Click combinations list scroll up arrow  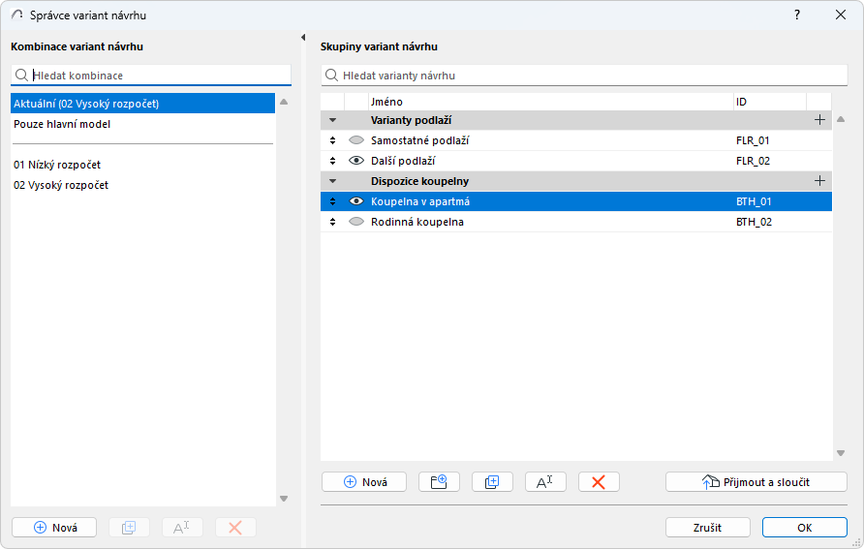coord(284,102)
